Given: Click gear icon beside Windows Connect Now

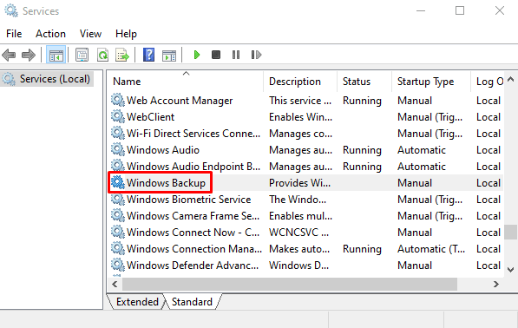Looking at the screenshot, I should coord(118,233).
